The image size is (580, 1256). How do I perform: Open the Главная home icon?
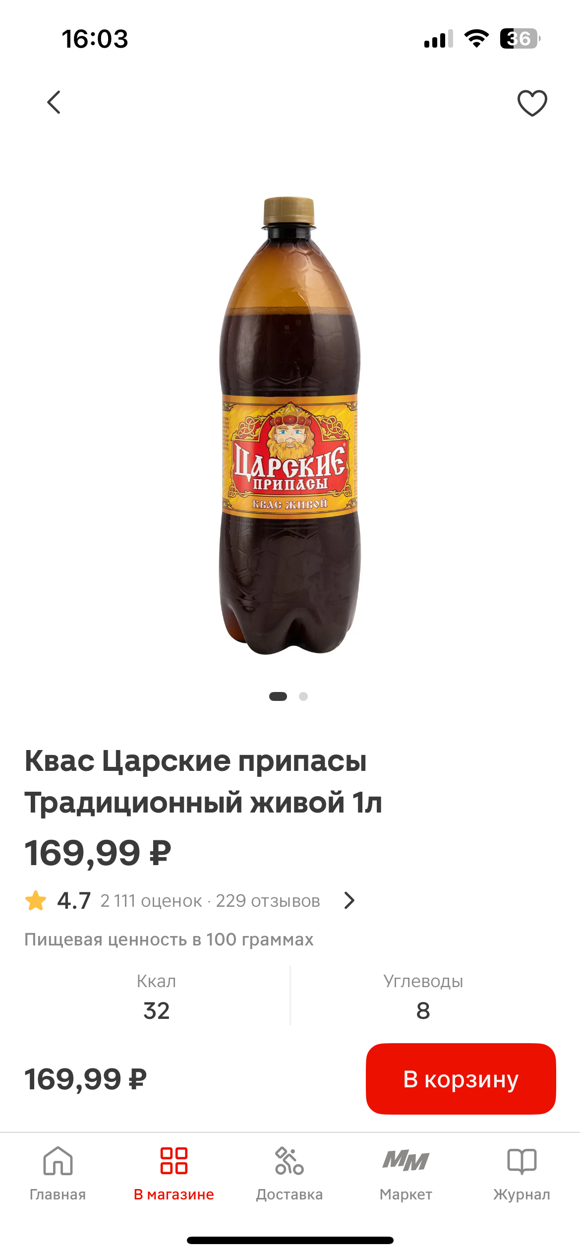(58, 1161)
